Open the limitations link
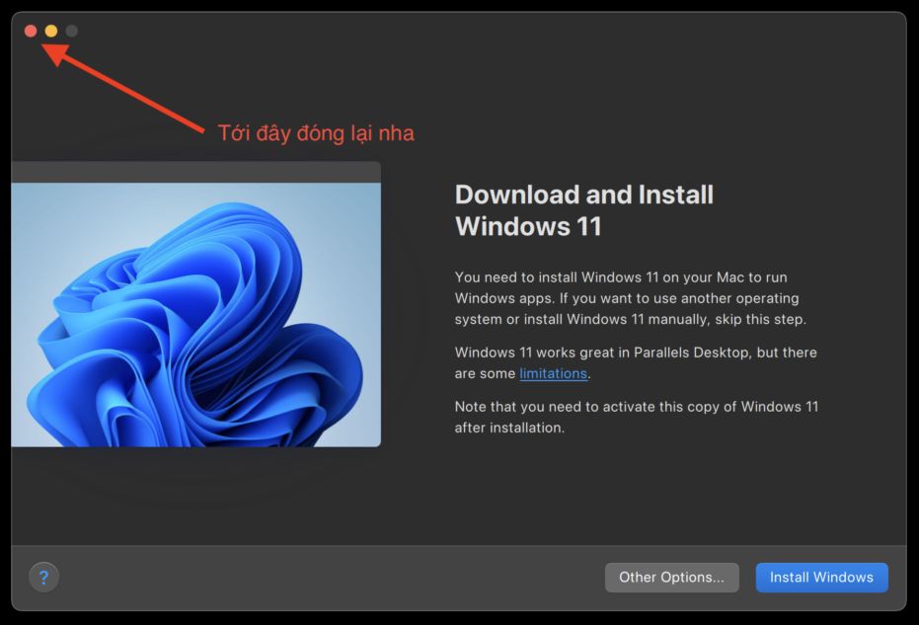This screenshot has height=625, width=919. tap(553, 373)
